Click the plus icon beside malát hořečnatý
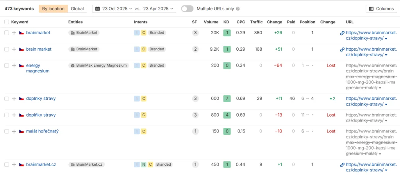This screenshot has width=400, height=175. click(14, 131)
